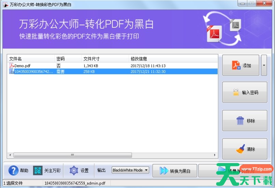Click the QR code icon for 关注万彩

[x=38, y=171]
